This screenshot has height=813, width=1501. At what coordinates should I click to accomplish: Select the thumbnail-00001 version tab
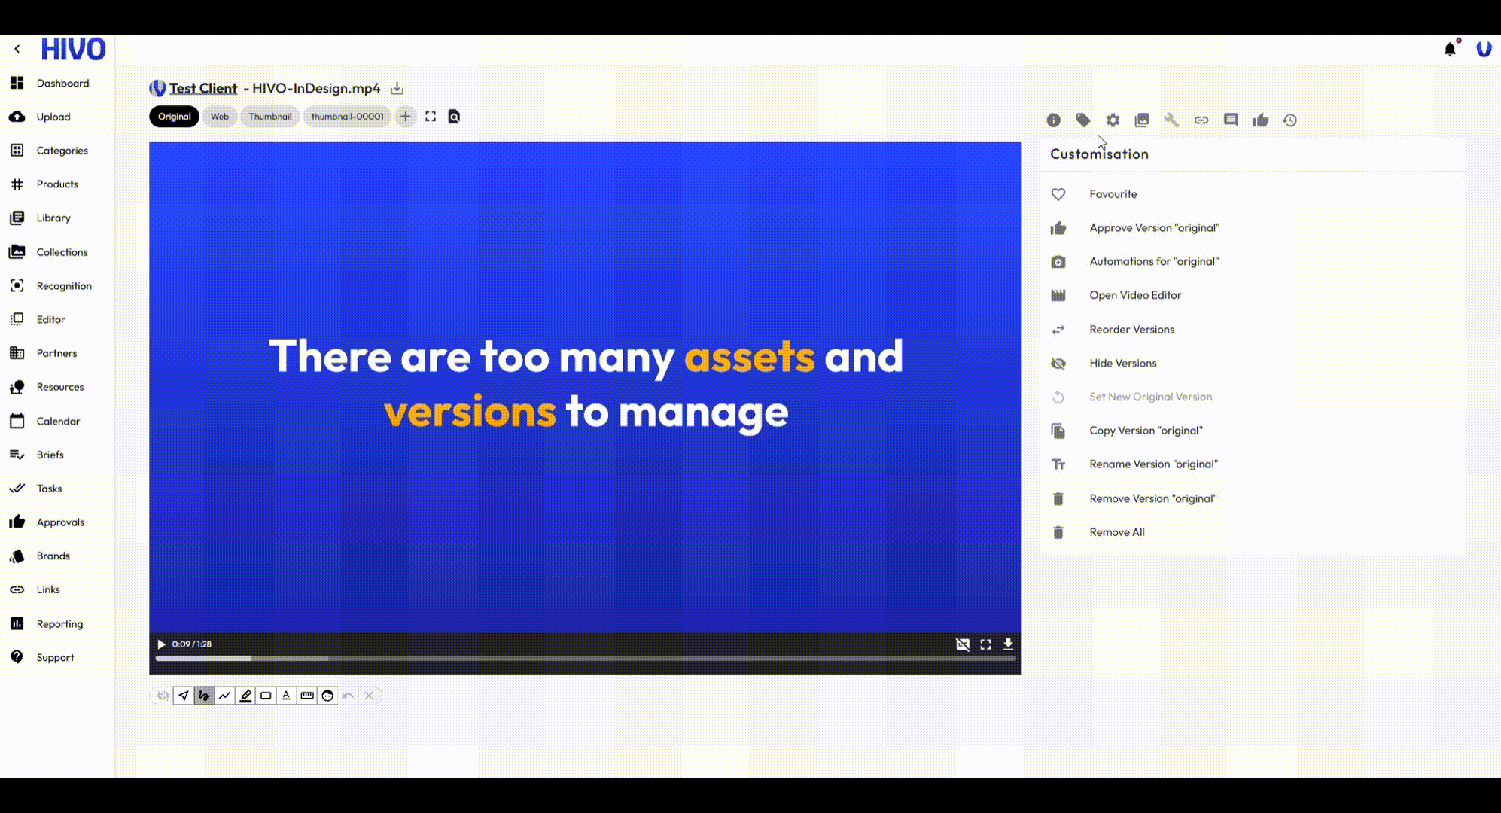tap(347, 117)
